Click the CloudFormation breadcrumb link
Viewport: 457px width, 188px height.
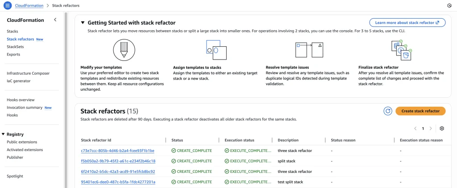29,5
